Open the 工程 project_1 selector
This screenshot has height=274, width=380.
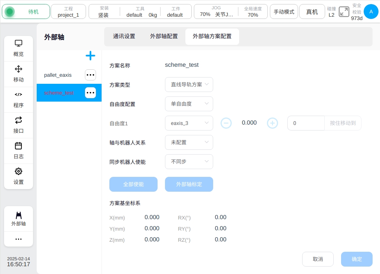coord(68,11)
